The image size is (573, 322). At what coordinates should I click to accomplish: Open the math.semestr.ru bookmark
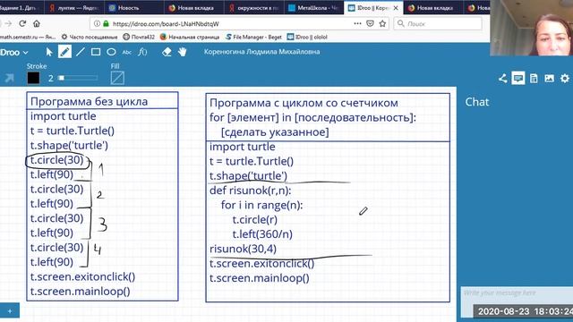[x=28, y=37]
